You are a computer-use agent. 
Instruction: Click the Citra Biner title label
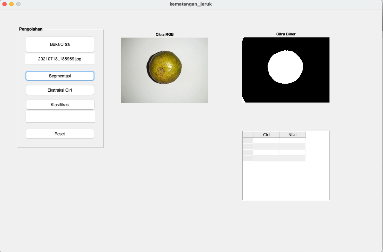(286, 34)
